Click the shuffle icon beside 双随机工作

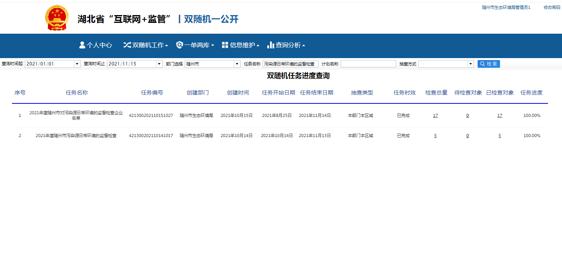[x=127, y=45]
